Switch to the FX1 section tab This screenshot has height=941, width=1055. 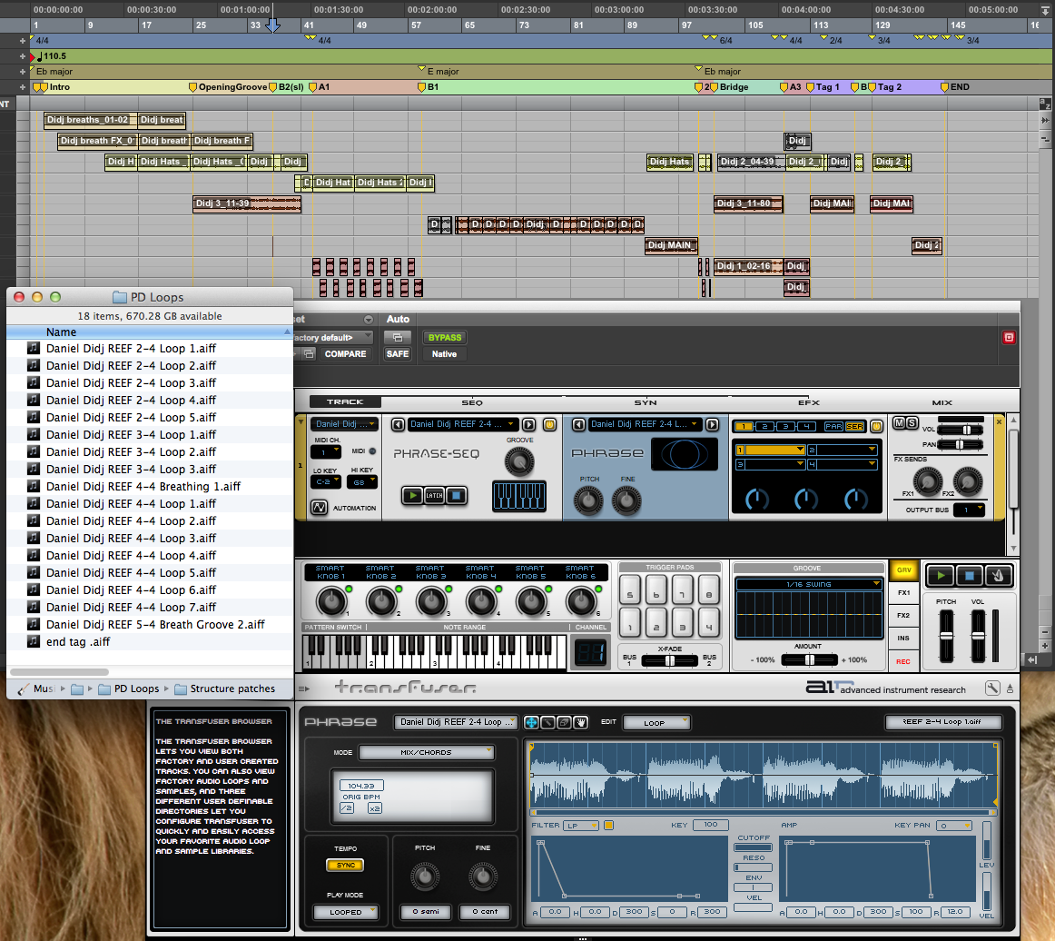point(903,592)
